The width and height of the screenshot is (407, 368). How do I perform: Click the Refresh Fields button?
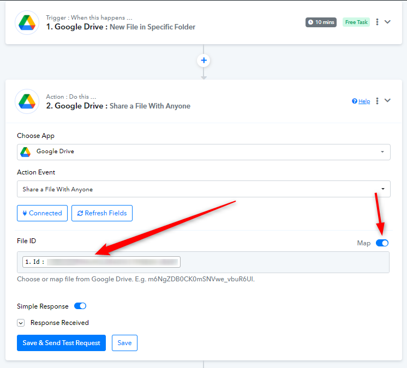(x=102, y=213)
